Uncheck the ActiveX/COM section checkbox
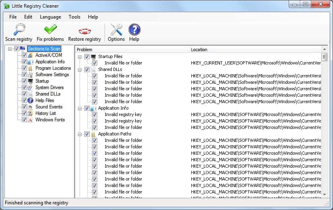The image size is (333, 210). [24, 55]
